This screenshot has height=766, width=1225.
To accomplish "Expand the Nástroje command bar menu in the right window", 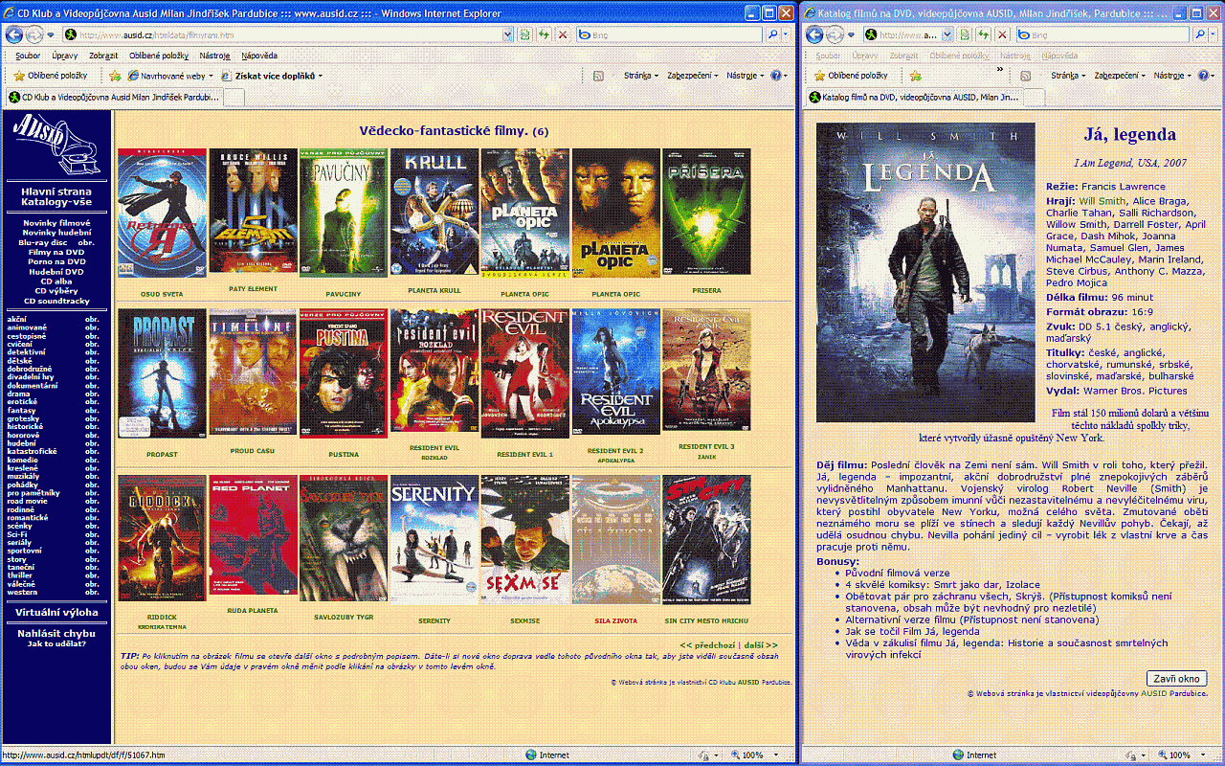I will pyautogui.click(x=1173, y=76).
